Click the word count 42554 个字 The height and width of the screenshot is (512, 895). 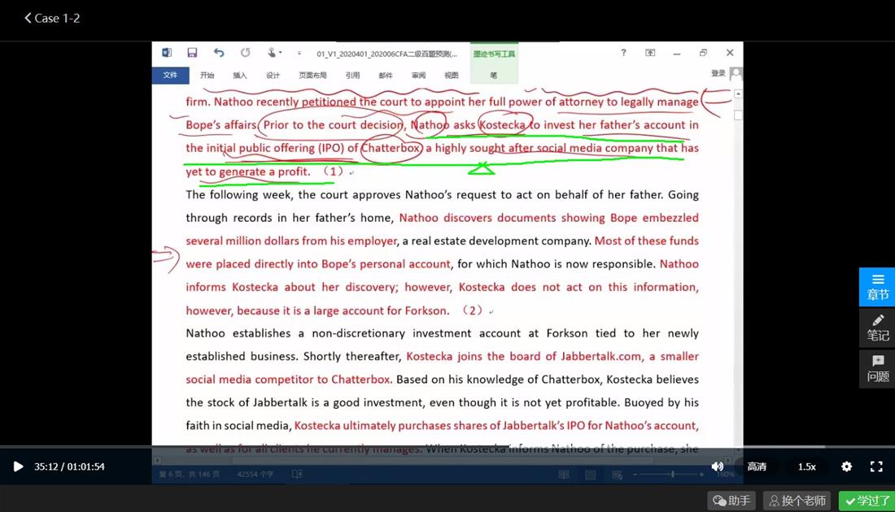tap(255, 475)
